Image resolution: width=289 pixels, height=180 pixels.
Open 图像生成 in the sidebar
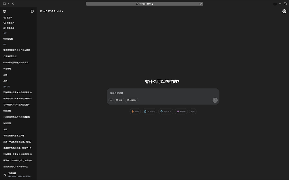pyautogui.click(x=9, y=28)
